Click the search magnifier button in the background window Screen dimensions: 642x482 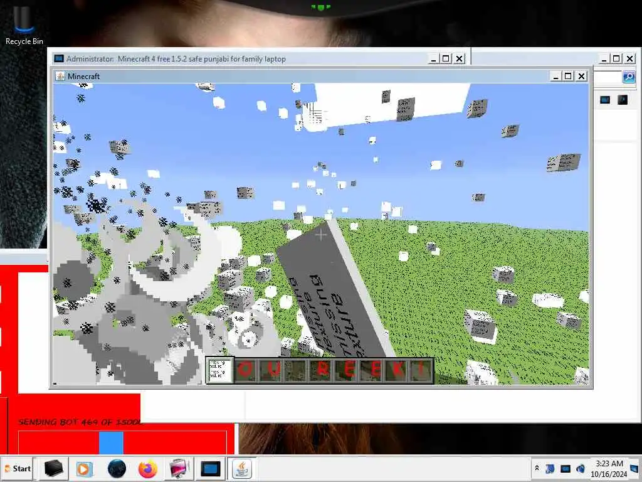(x=629, y=77)
